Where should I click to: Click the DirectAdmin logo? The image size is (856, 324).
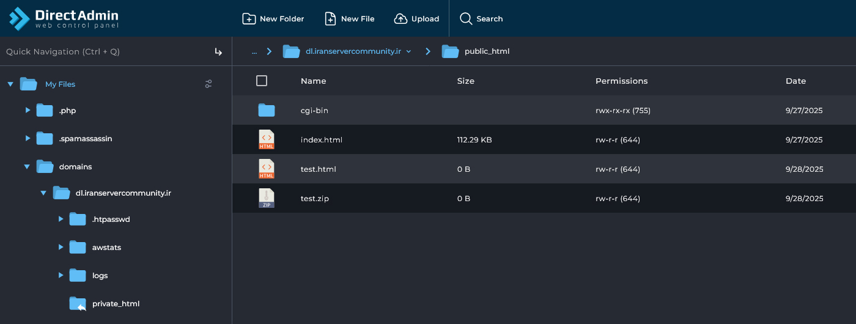pyautogui.click(x=64, y=18)
